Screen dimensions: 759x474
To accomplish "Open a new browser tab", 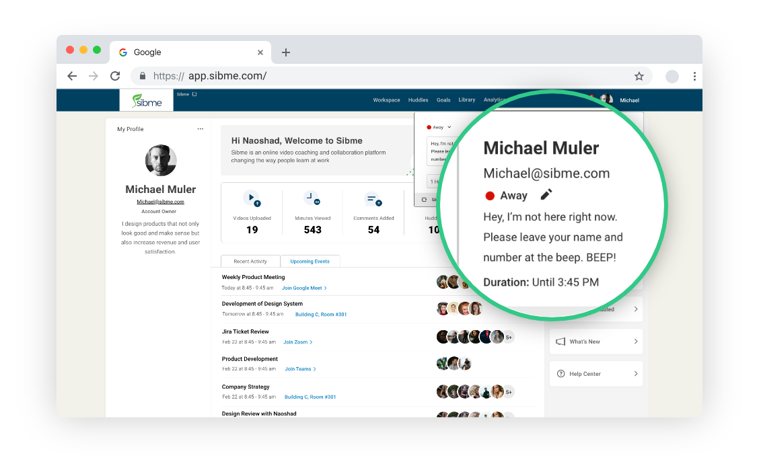I will coord(285,52).
